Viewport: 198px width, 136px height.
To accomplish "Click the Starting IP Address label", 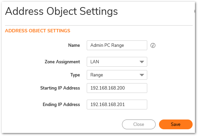I will [60, 88].
